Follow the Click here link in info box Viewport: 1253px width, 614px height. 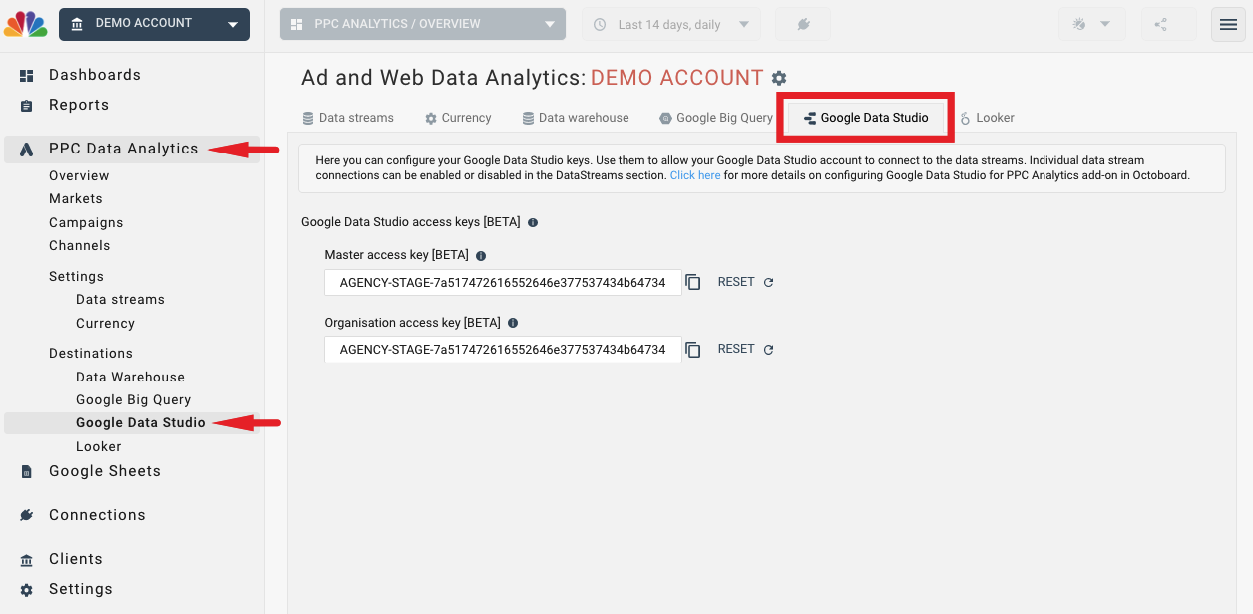click(695, 175)
